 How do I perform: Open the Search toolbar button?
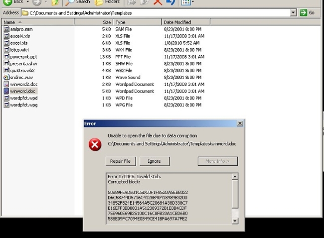[78, 2]
